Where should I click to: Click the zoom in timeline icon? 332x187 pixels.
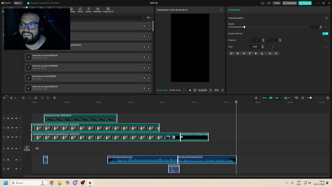tap(328, 98)
